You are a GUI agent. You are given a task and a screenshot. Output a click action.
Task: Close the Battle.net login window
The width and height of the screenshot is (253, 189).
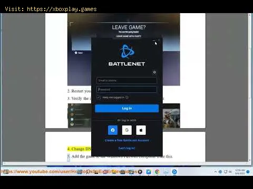(x=159, y=40)
